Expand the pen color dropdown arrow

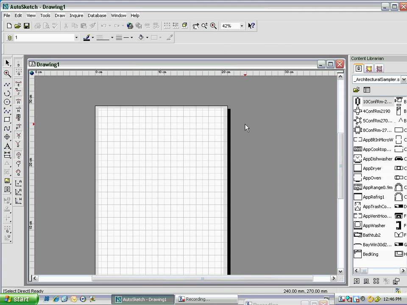[x=93, y=38]
